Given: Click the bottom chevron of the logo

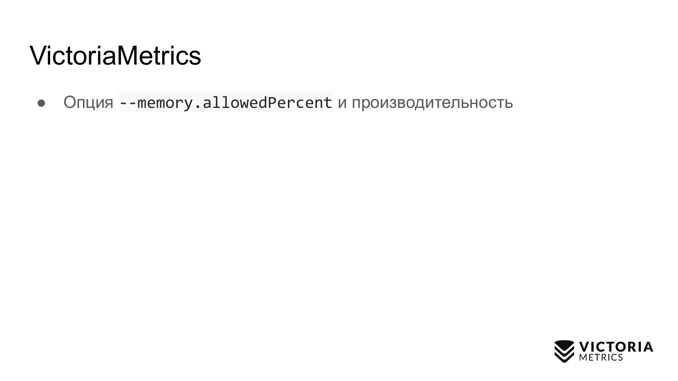Looking at the screenshot, I should (x=564, y=358).
